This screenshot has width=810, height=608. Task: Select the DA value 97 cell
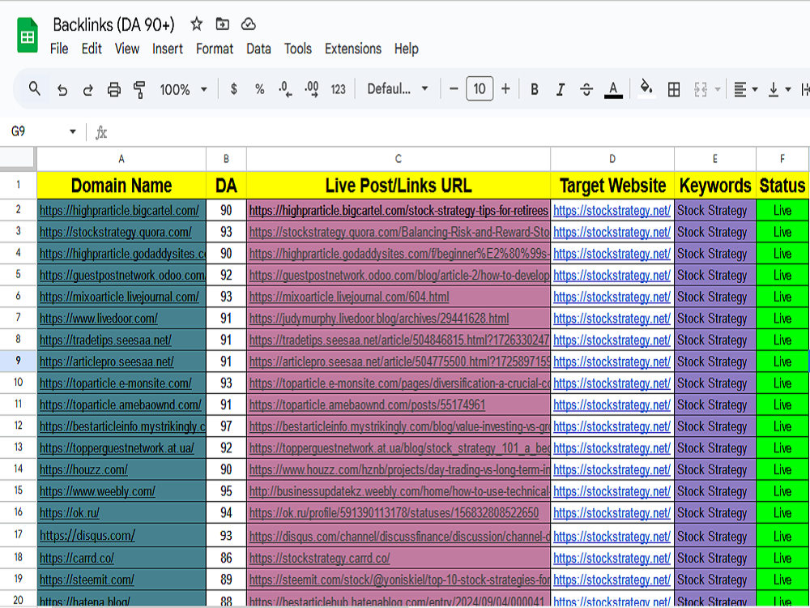pos(226,426)
